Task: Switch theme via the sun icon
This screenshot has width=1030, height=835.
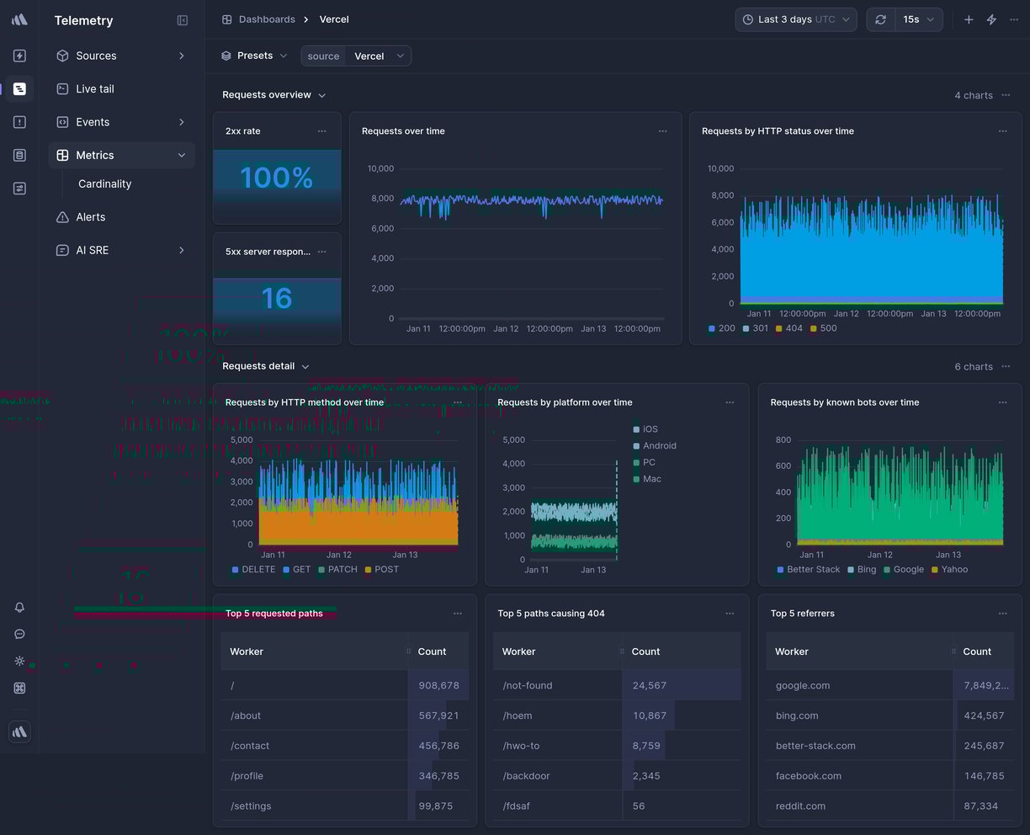Action: coord(19,661)
